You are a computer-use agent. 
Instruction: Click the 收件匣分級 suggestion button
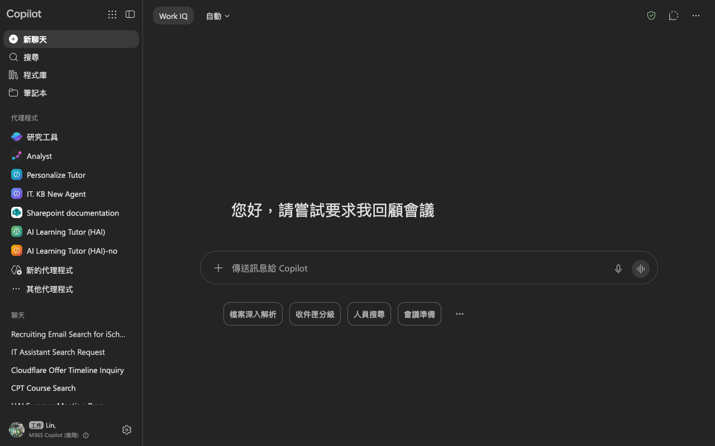[x=315, y=314]
